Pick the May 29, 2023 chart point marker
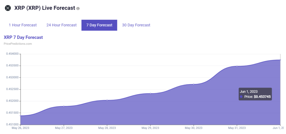 tap(150, 93)
